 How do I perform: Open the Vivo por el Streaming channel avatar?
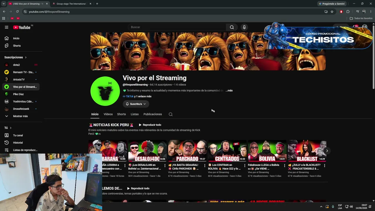click(105, 91)
